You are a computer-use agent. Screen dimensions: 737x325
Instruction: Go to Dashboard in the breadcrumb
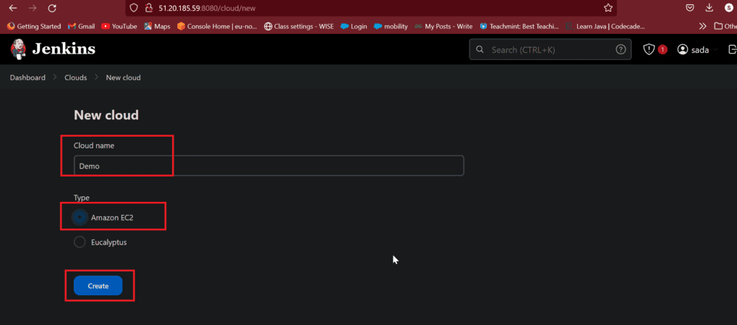(27, 77)
